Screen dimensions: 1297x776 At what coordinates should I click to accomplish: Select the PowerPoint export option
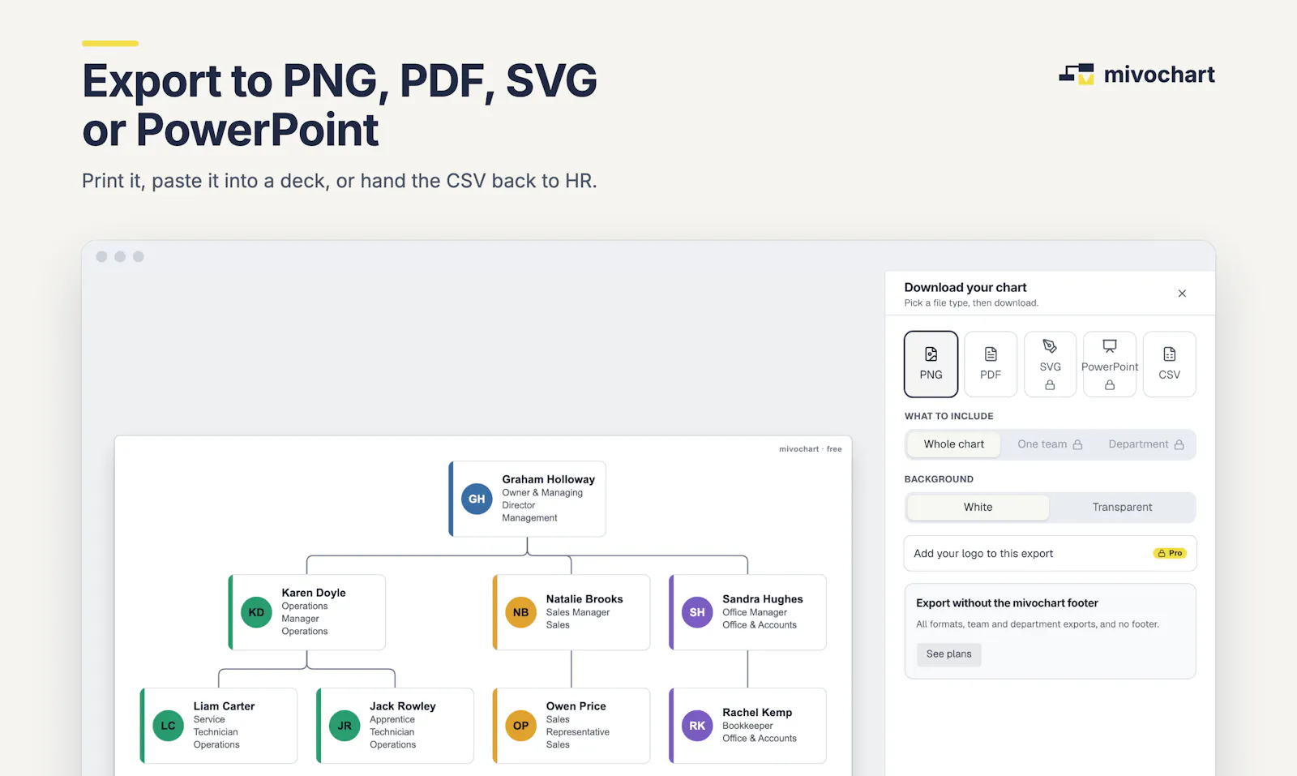(1110, 364)
